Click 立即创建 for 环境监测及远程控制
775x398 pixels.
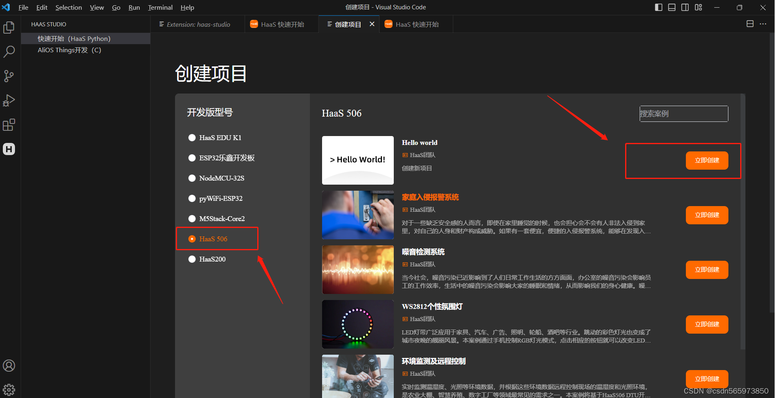click(707, 379)
